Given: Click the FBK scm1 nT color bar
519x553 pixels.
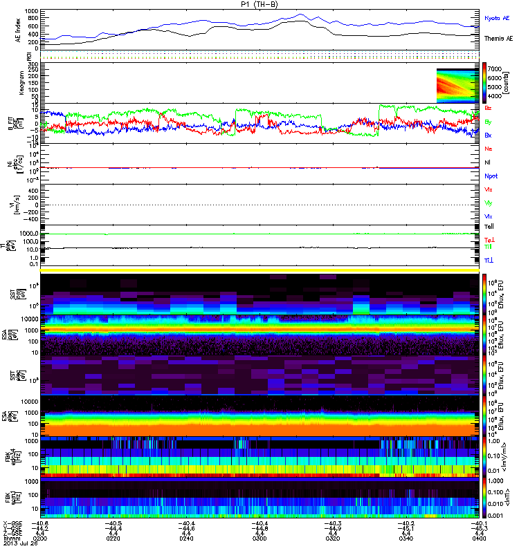Looking at the screenshot, I should [484, 498].
